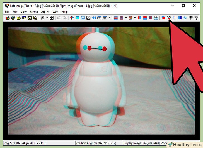The height and width of the screenshot is (148, 203).
Task: Toggle the Interlaced view mode button
Action: tap(116, 18)
